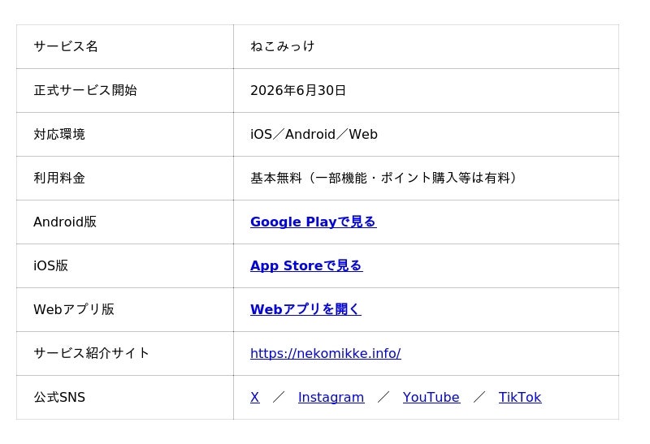Open the Instagram link
Screen dimensions: 650x444
coord(331,397)
